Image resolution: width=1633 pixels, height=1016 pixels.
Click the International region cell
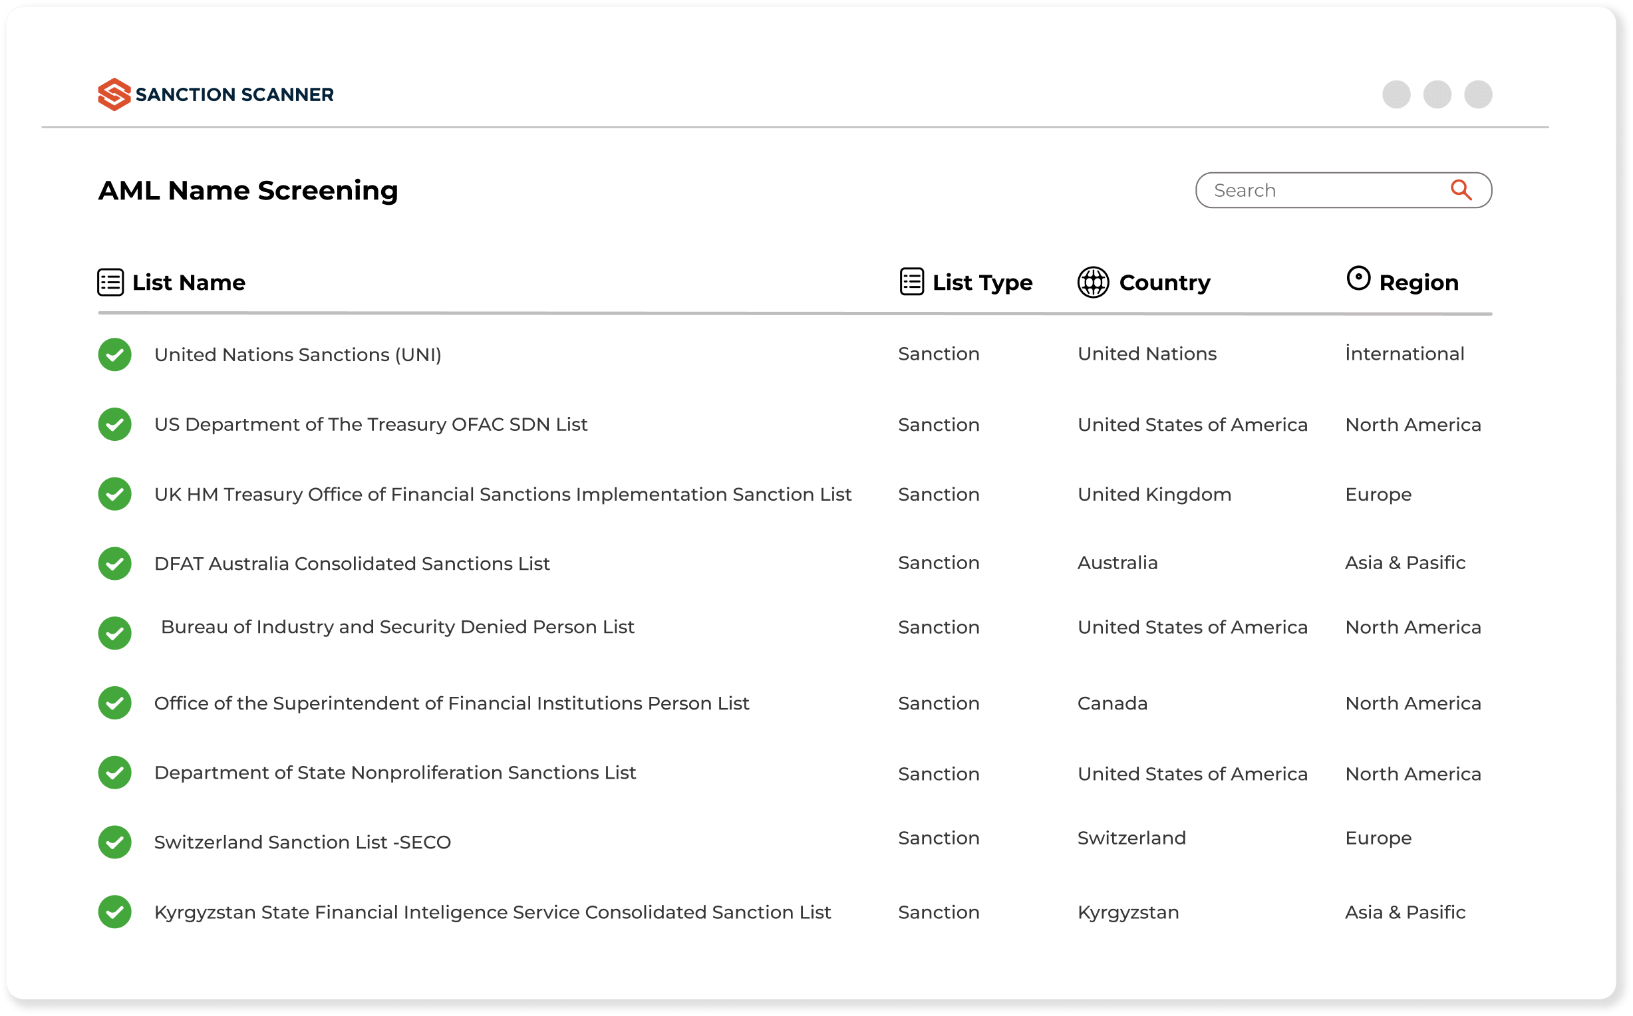pos(1405,354)
